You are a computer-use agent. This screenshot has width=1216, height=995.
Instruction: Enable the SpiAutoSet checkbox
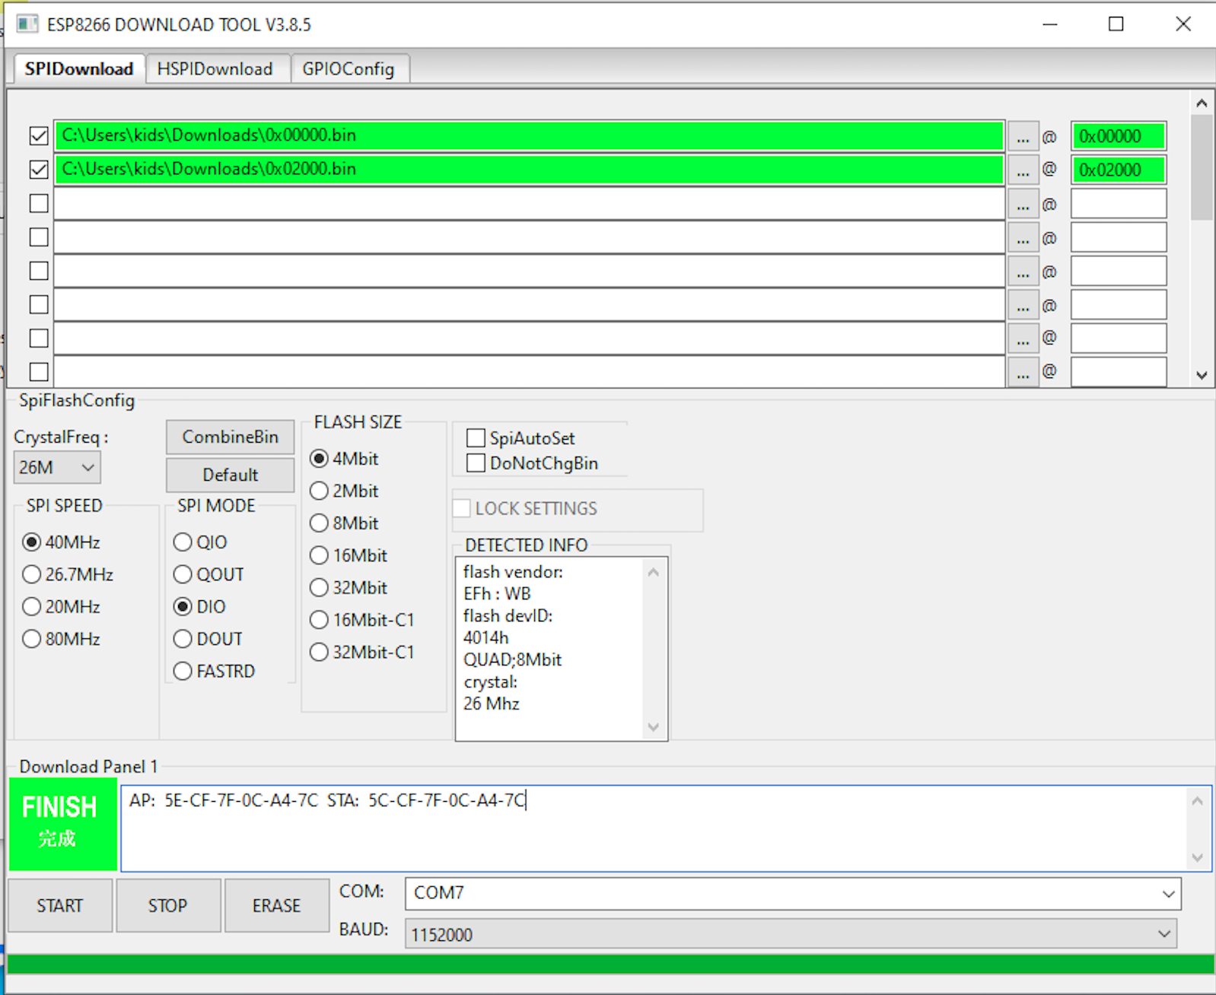point(521,438)
